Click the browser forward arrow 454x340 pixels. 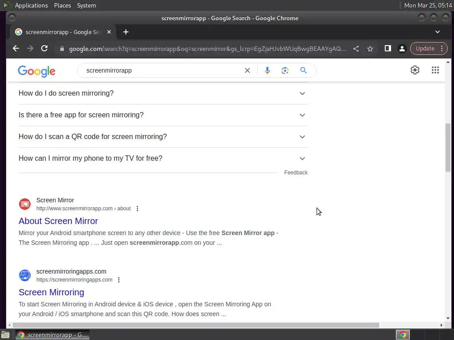(30, 49)
